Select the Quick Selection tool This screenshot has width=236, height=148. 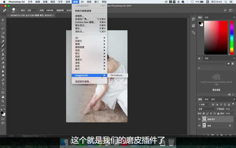(3, 33)
